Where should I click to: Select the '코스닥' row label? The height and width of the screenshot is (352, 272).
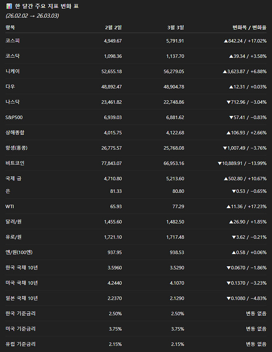(x=12, y=56)
